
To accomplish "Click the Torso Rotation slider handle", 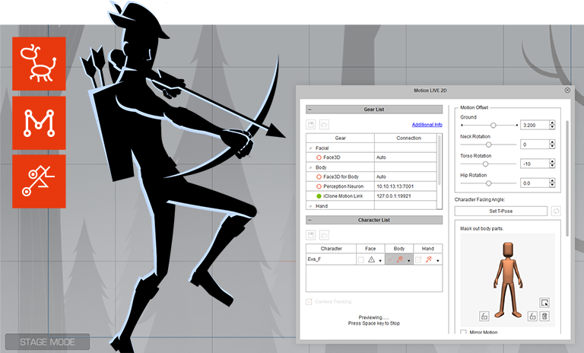I will [x=487, y=164].
